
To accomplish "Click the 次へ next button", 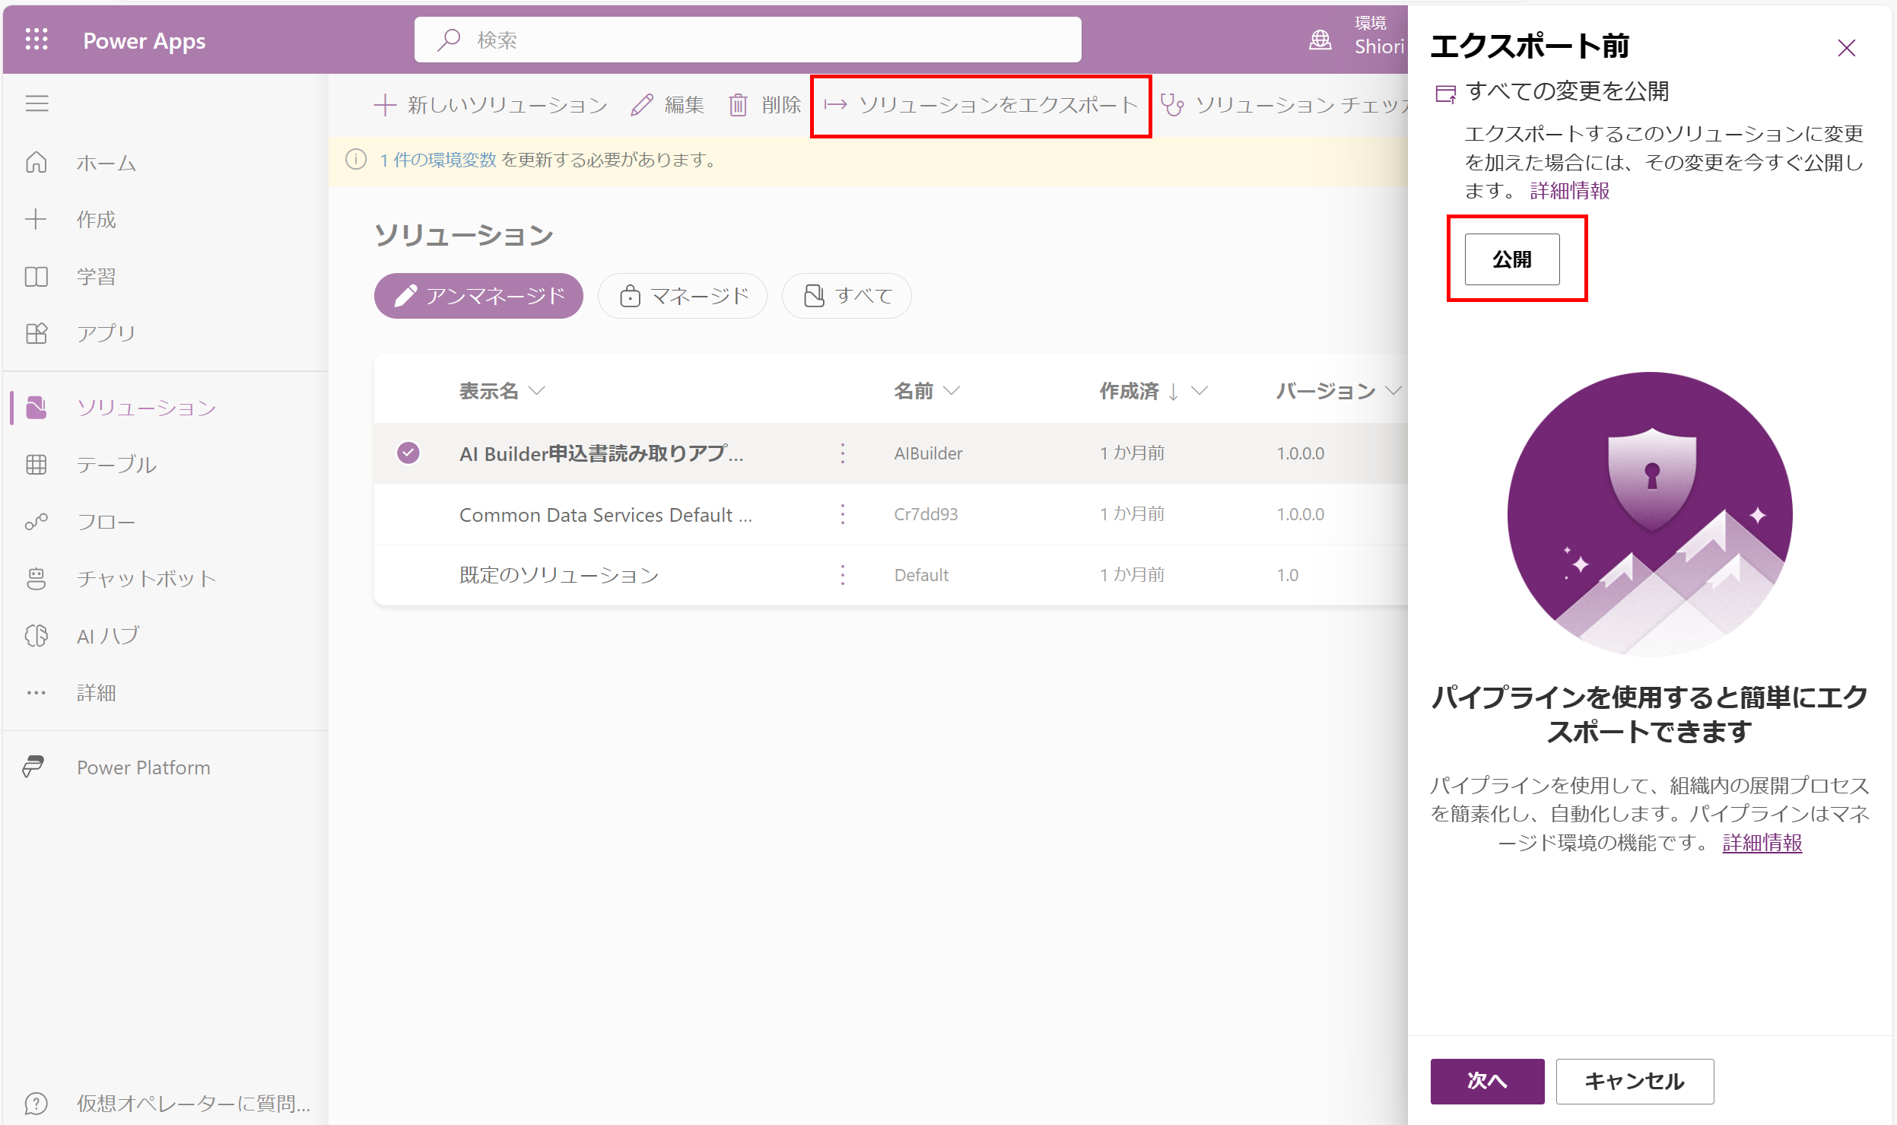I will coord(1486,1080).
